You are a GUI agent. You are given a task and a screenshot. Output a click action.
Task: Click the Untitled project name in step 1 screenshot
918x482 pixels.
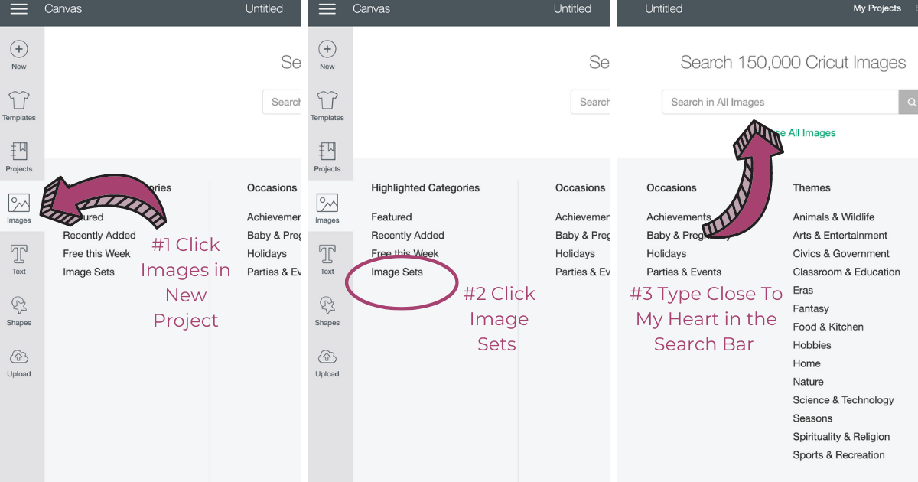pos(264,9)
